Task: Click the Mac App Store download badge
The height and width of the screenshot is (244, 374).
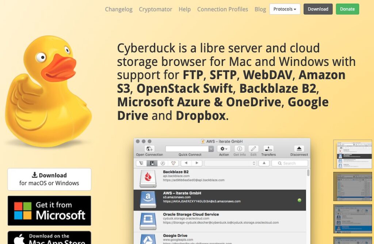Action: point(49,237)
